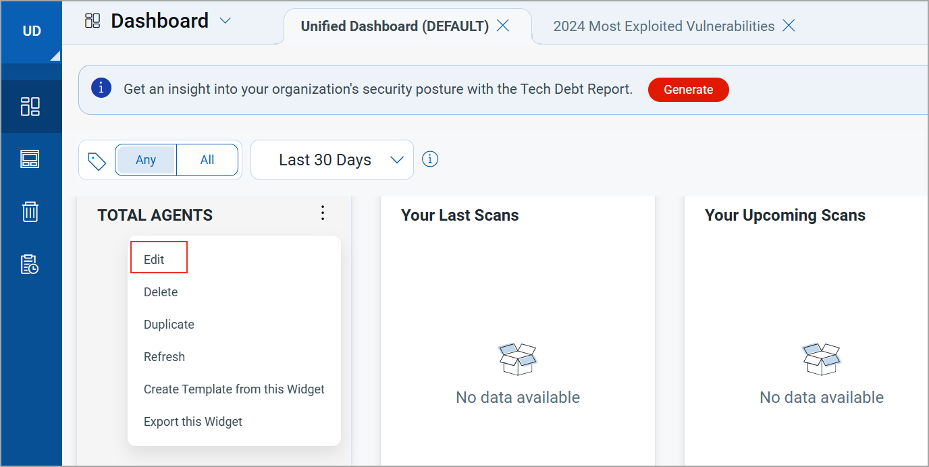Click the info icon in the Tech Debt banner
This screenshot has width=929, height=467.
[x=101, y=88]
